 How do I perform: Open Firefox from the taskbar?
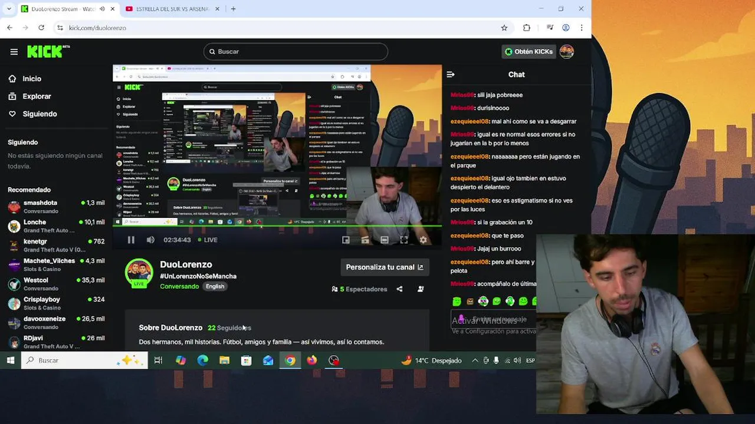[312, 360]
